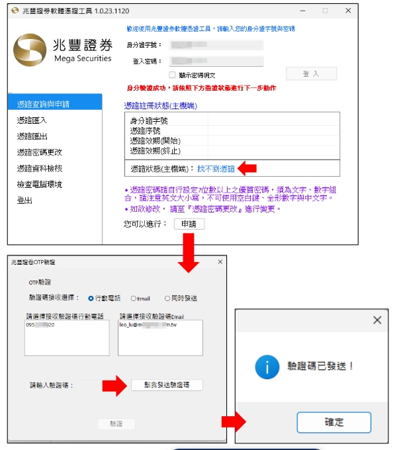The height and width of the screenshot is (450, 397).
Task: Select the 同時發送 radio option
Action: 168,298
